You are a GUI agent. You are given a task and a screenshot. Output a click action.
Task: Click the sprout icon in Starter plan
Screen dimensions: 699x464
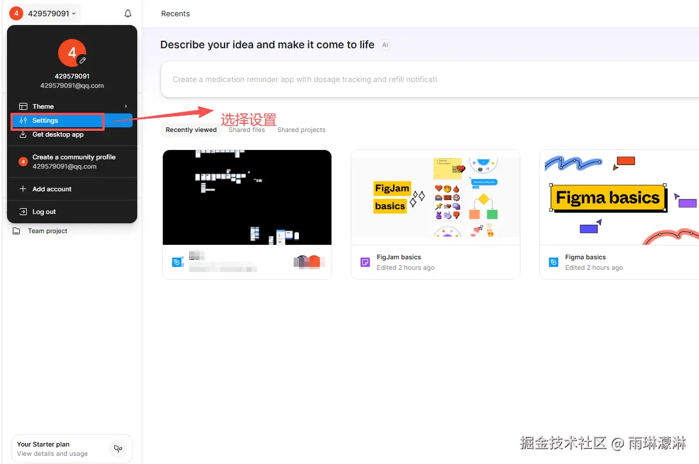(x=118, y=449)
